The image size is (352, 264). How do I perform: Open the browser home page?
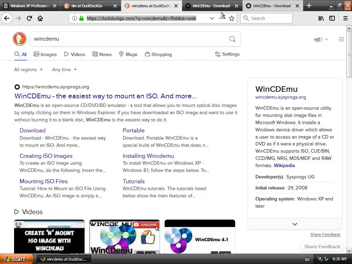tap(40, 18)
